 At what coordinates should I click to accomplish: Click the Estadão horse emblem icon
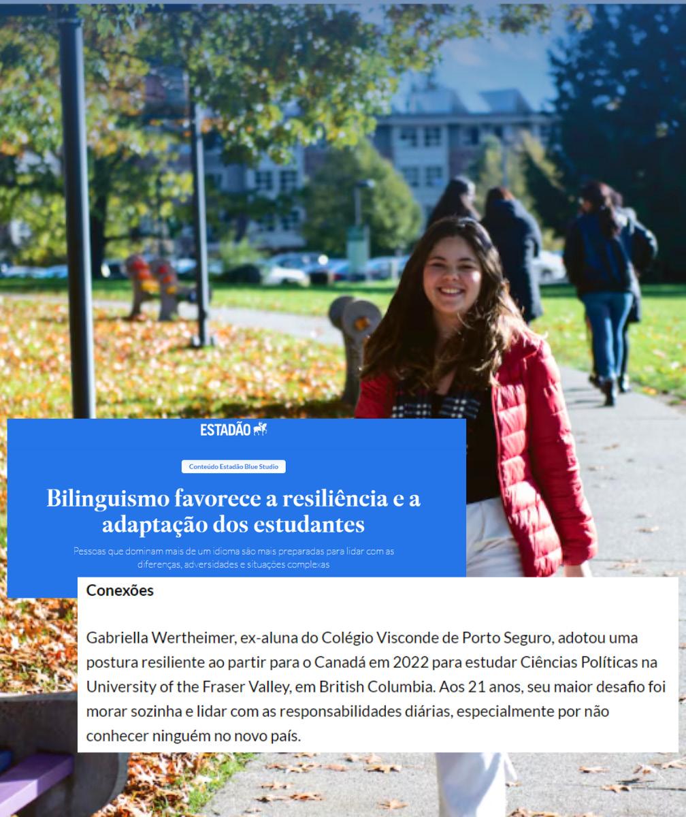coord(261,429)
